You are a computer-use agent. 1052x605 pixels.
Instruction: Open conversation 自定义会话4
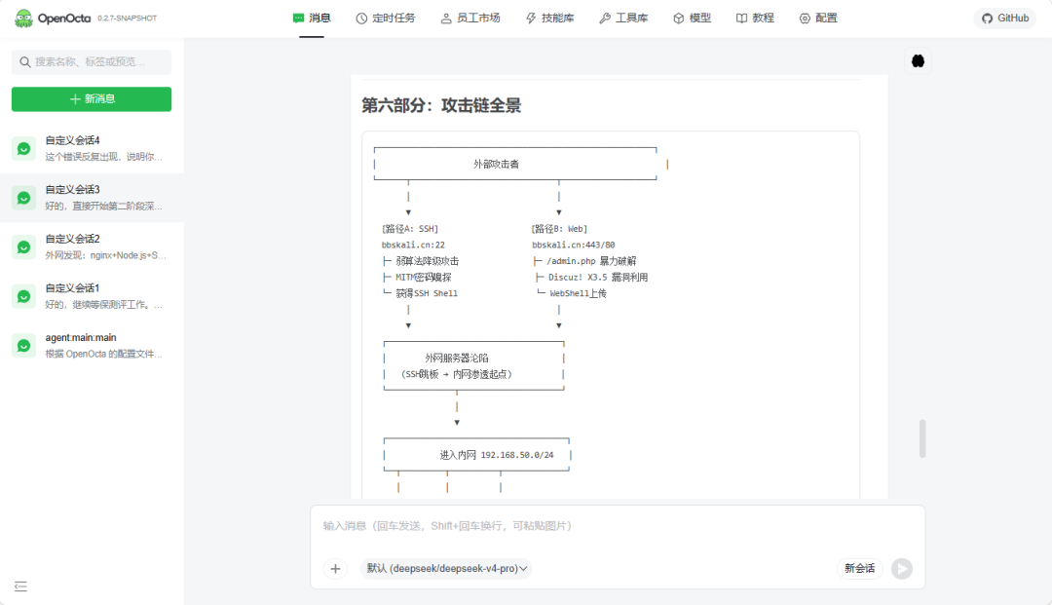92,148
